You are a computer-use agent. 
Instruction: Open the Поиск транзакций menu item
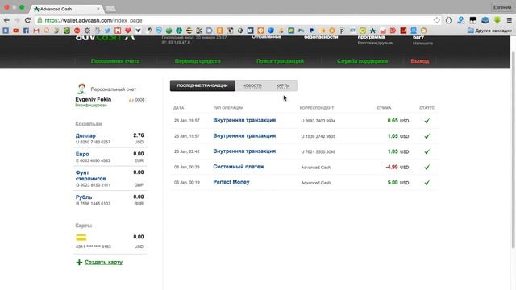[x=280, y=61]
